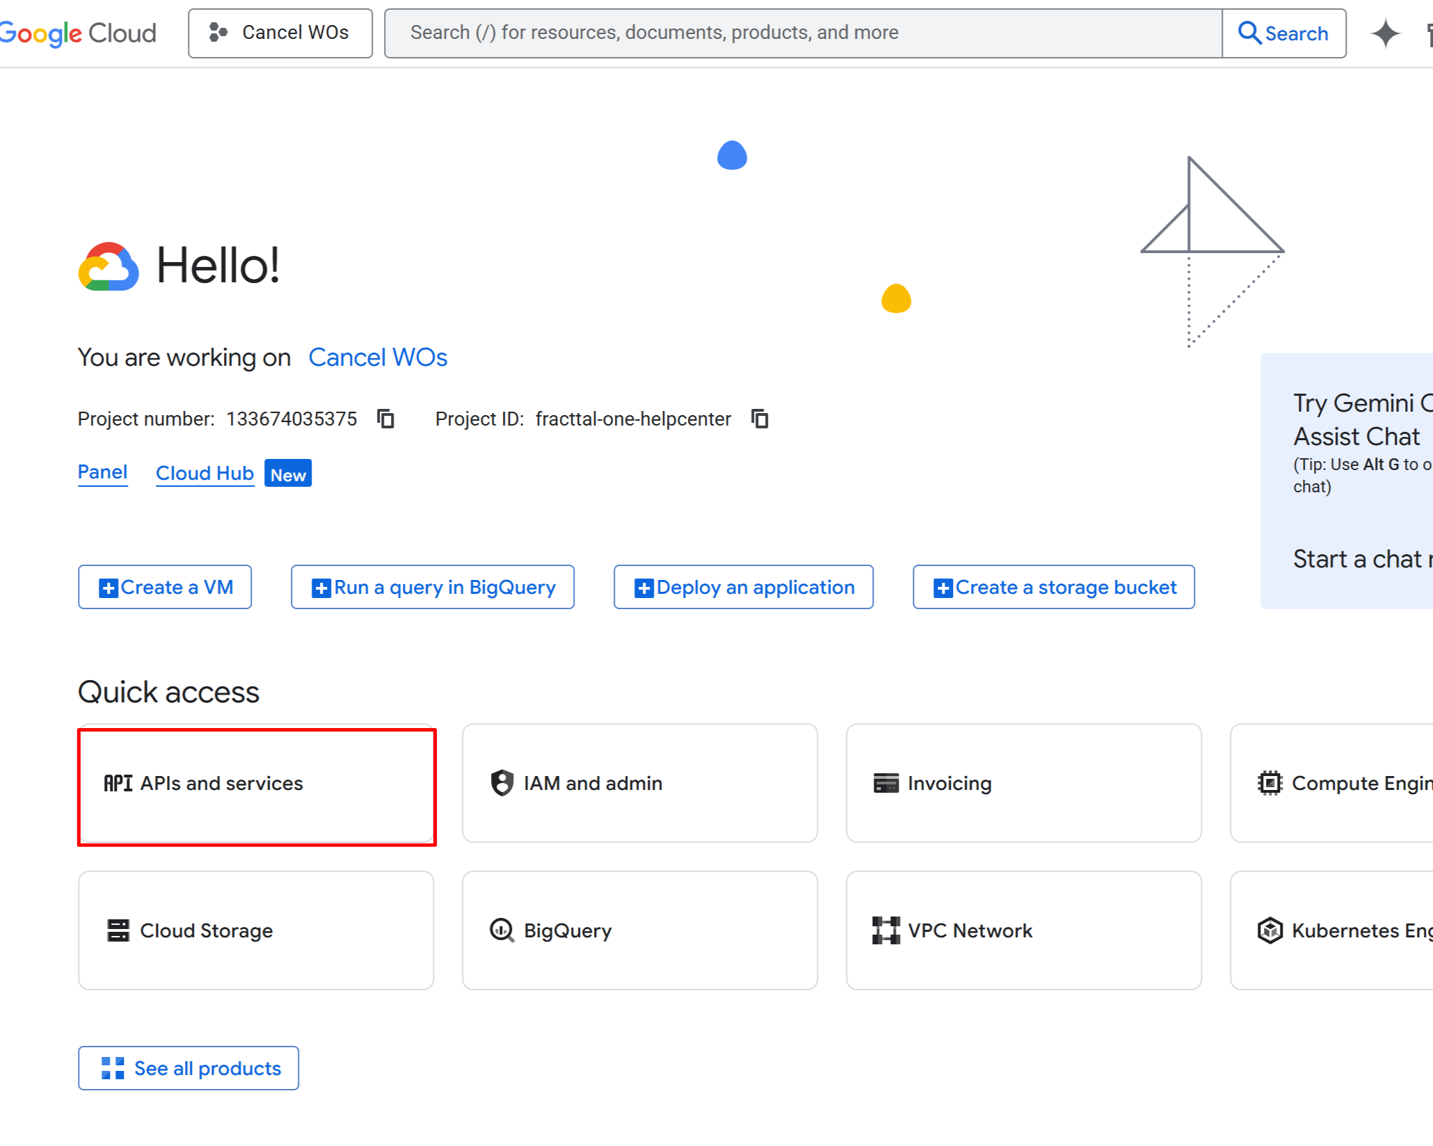Switch to the Panel tab
Viewport: 1433px width, 1146px height.
click(x=102, y=473)
